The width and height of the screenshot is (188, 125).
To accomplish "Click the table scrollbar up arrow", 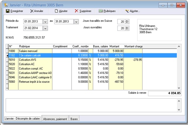I will 179,47.
